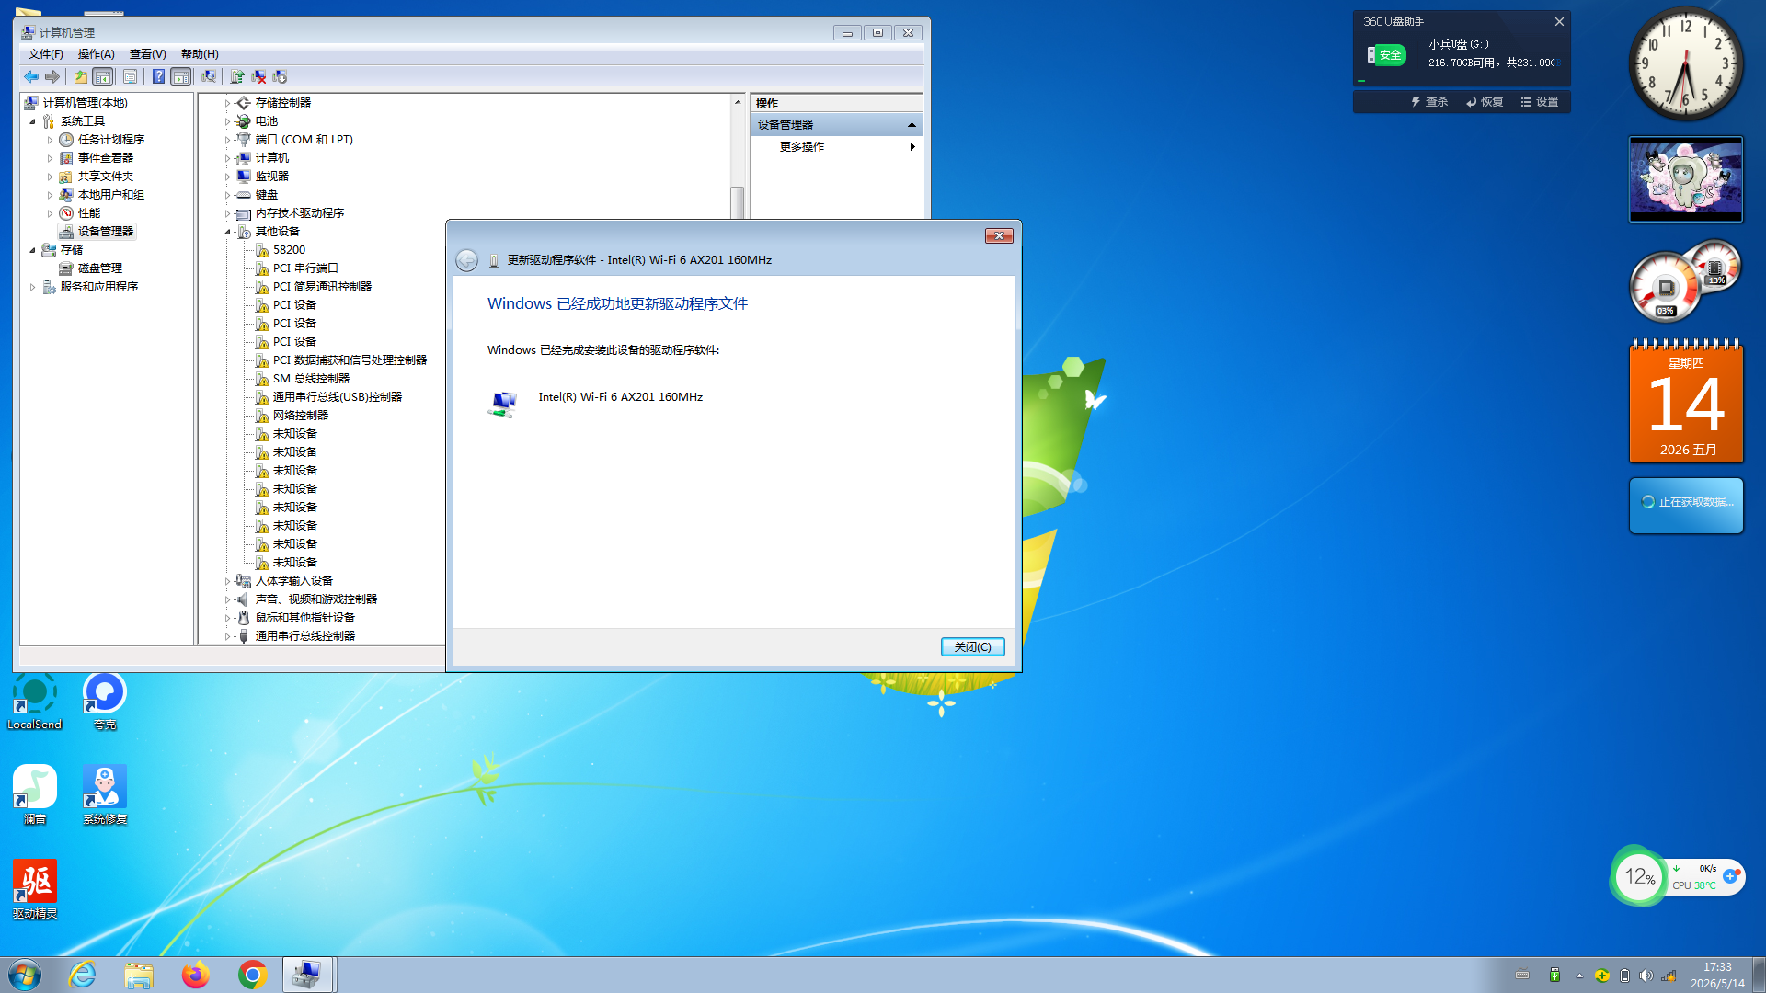Click the device list vertical scrollbar thumb

737,203
